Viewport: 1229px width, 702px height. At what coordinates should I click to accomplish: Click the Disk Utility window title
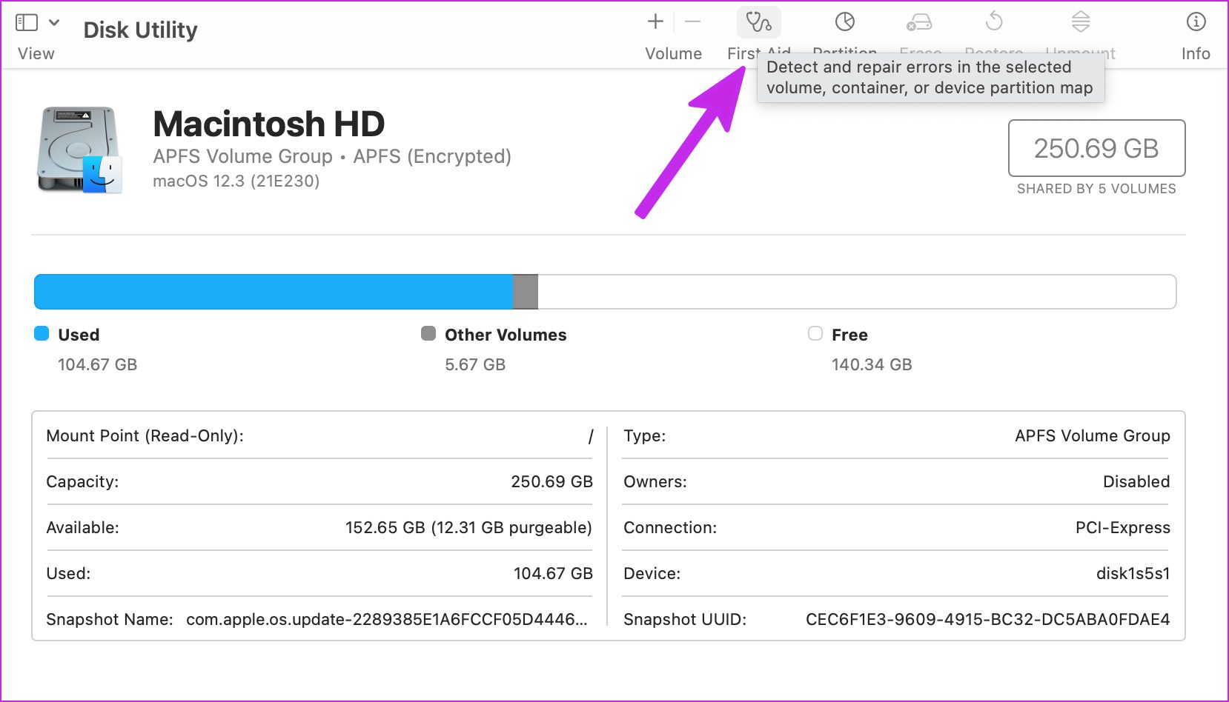[x=141, y=30]
